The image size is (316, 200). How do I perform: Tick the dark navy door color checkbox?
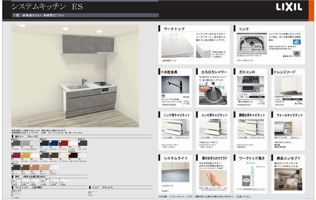(41, 142)
